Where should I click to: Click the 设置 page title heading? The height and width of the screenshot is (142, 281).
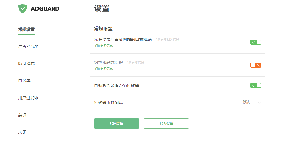pos(102,8)
